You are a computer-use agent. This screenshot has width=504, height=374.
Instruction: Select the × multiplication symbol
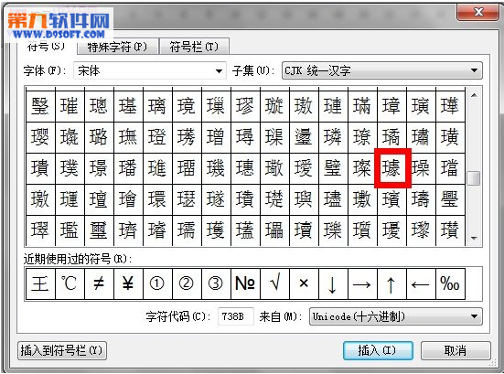click(304, 284)
